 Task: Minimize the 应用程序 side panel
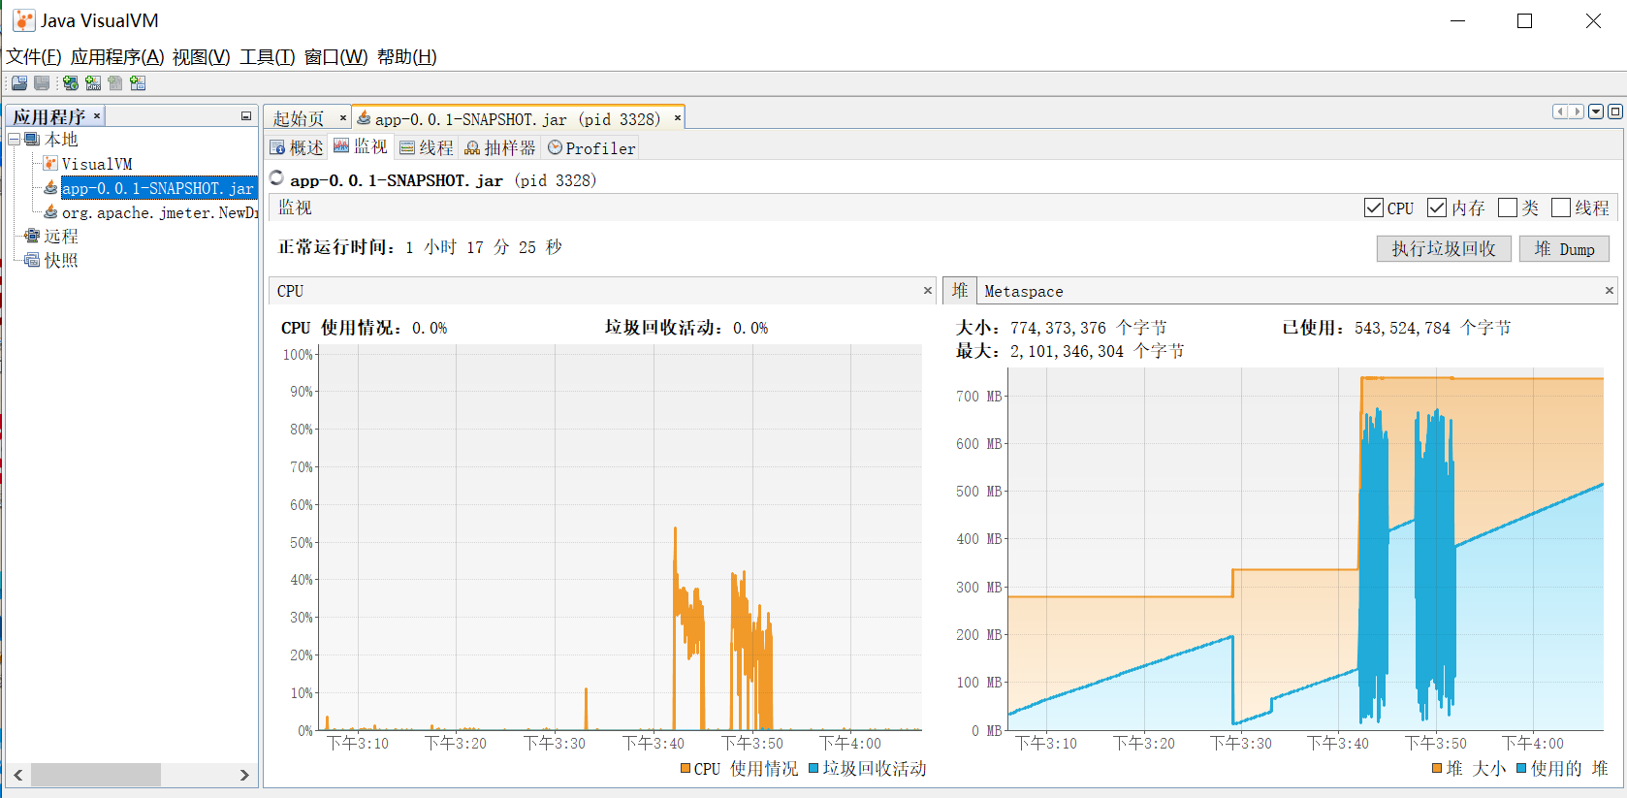coord(246,116)
